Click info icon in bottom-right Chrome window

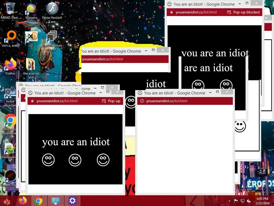pos(142,101)
